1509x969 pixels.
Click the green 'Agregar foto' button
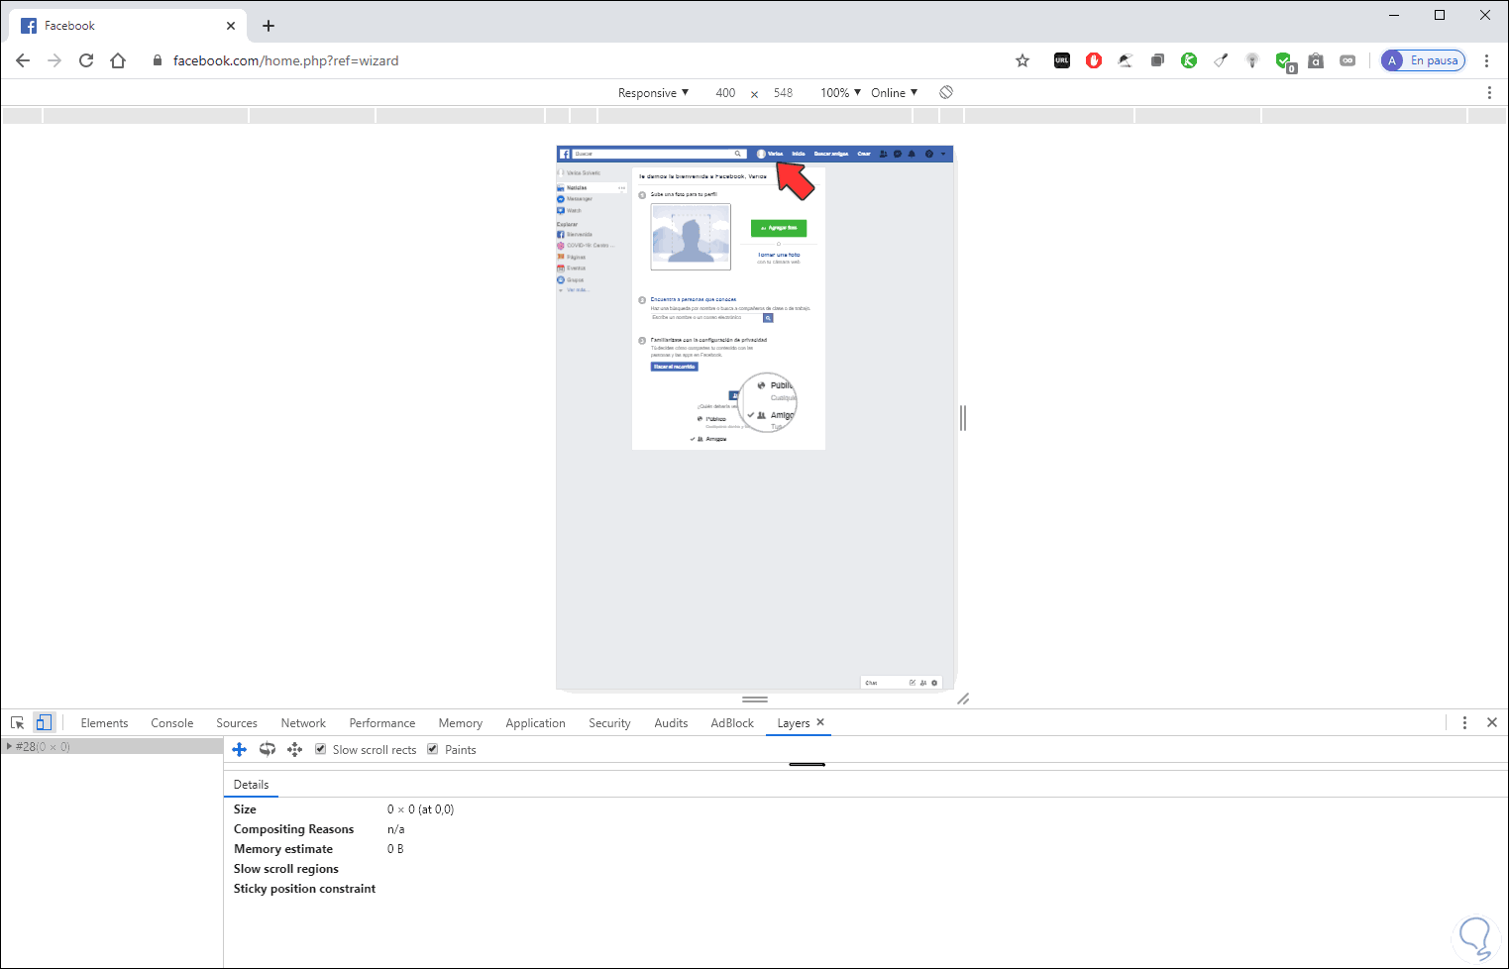pos(779,228)
